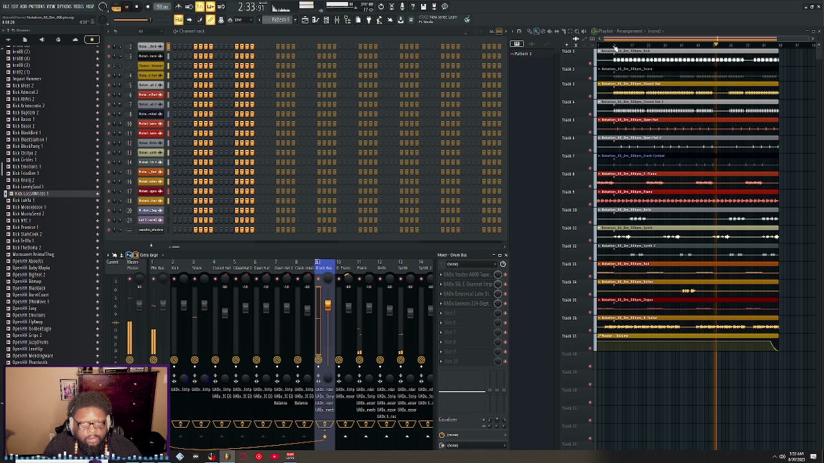
Task: Click the tempo display showing 90 BPM
Action: tap(162, 6)
